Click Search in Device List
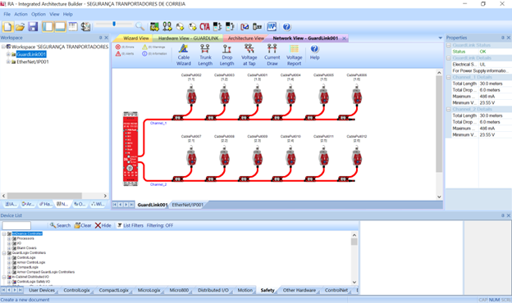 [x=60, y=225]
